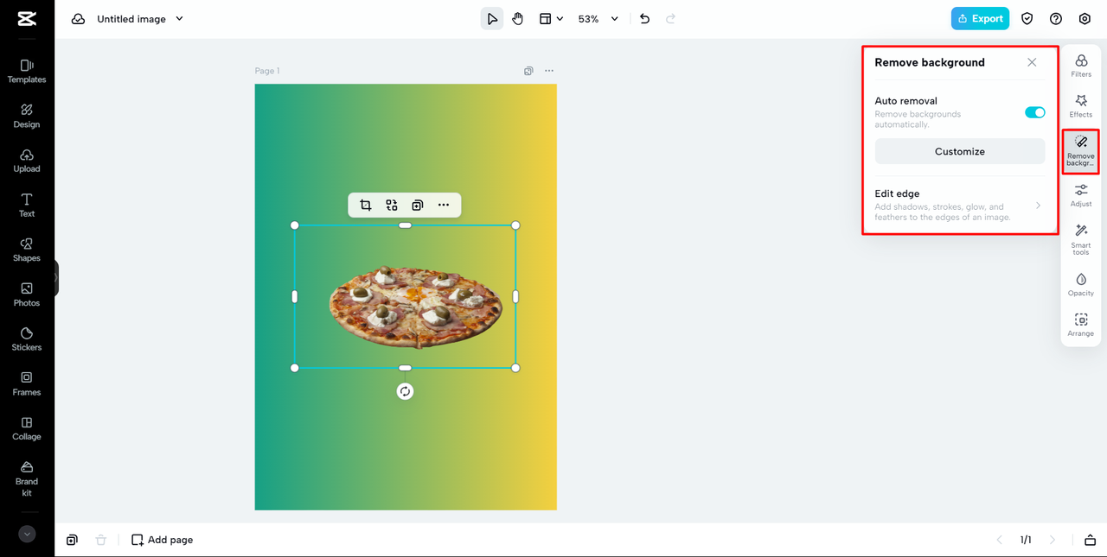Select the hand pan tool

pyautogui.click(x=517, y=19)
